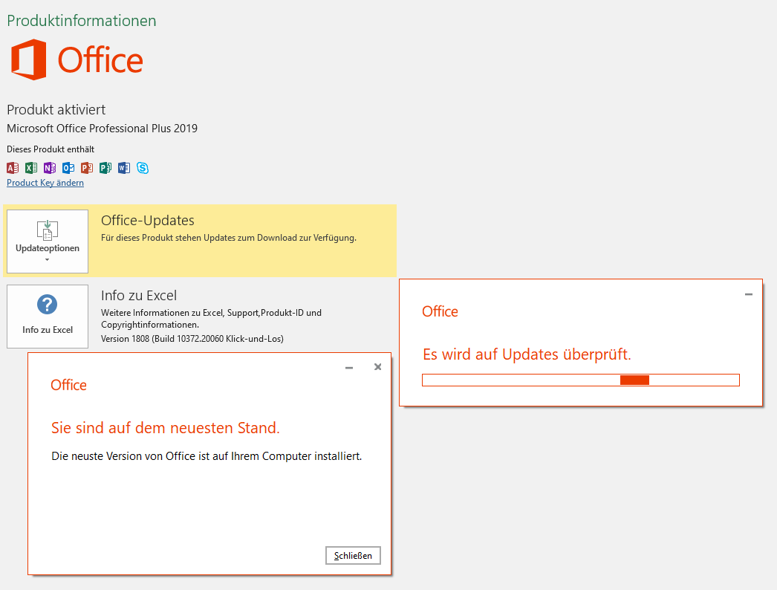Screen dimensions: 777x590
Task: Close the "Sie sind auf dem neuesten Stand" dialog
Action: pos(353,556)
